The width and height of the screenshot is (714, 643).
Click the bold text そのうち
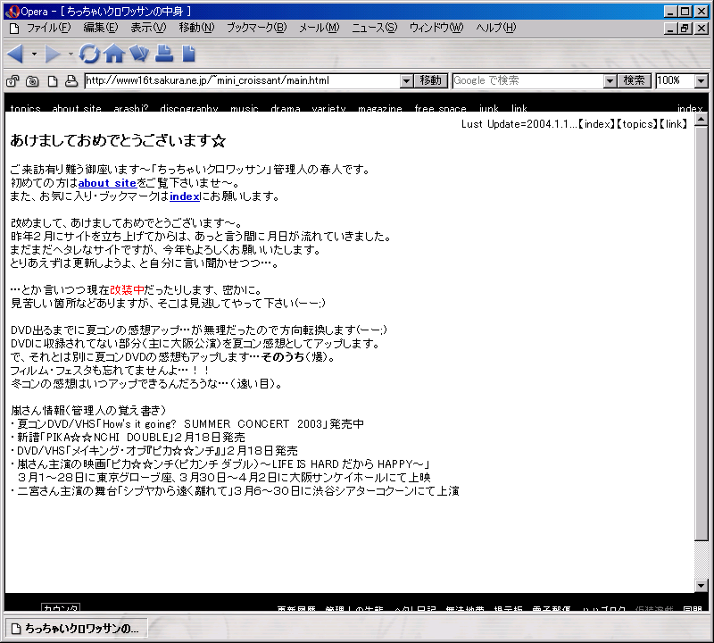(283, 357)
